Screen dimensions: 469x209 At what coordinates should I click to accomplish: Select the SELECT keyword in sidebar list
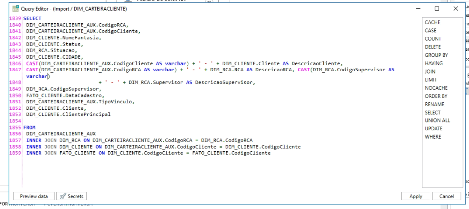[x=433, y=112]
